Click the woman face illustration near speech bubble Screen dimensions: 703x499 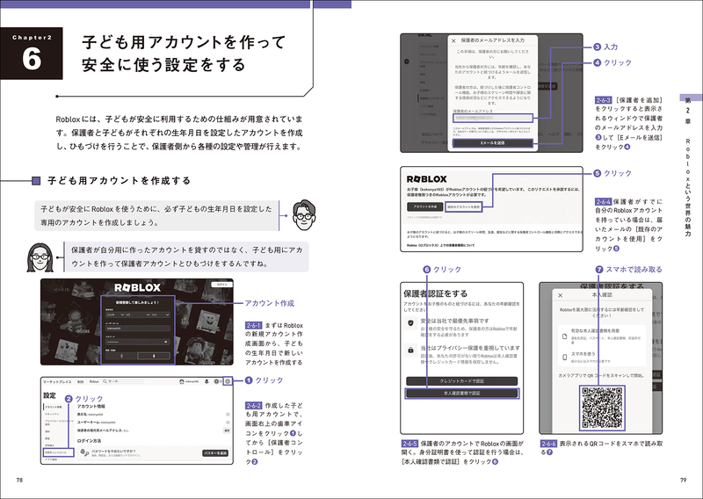pos(40,257)
